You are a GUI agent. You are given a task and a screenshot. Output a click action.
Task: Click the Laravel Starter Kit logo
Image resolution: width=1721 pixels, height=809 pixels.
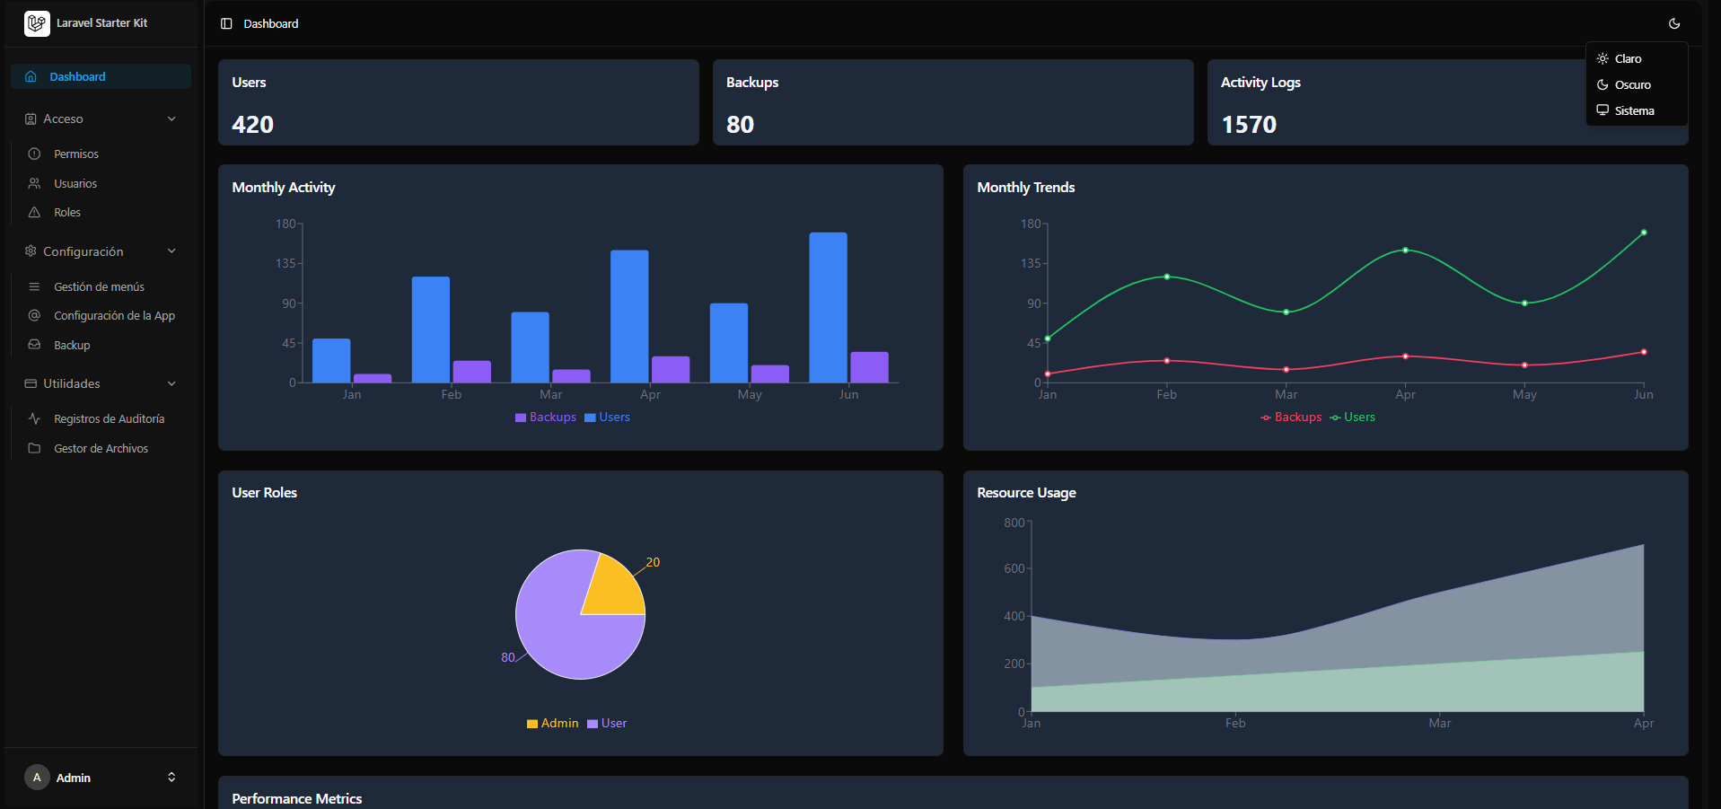pos(36,23)
